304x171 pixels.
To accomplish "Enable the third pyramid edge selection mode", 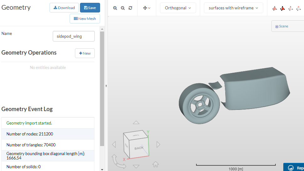I will point(291,8).
